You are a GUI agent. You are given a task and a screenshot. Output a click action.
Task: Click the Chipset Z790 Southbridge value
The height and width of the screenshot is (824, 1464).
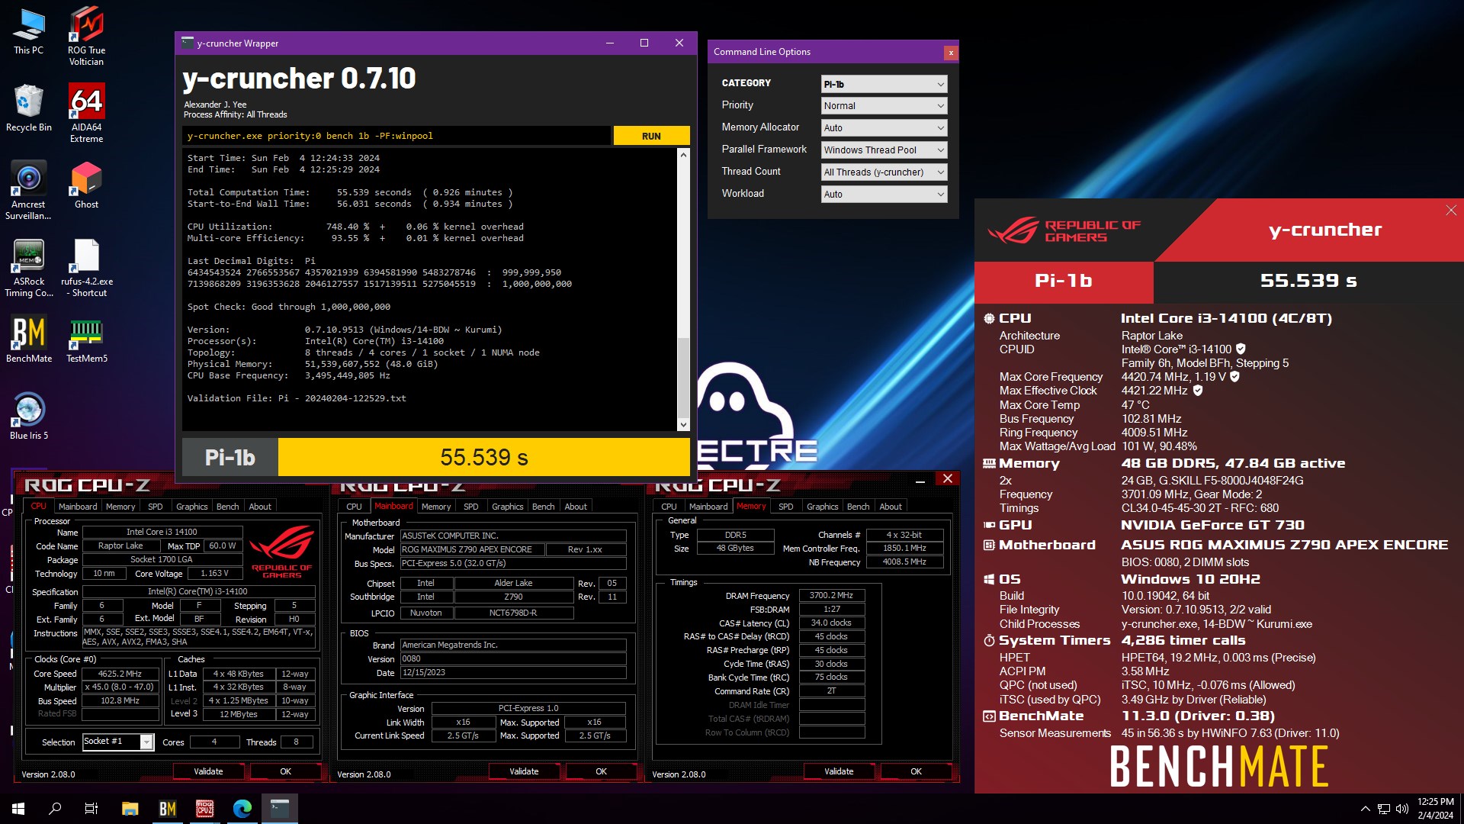pos(513,597)
